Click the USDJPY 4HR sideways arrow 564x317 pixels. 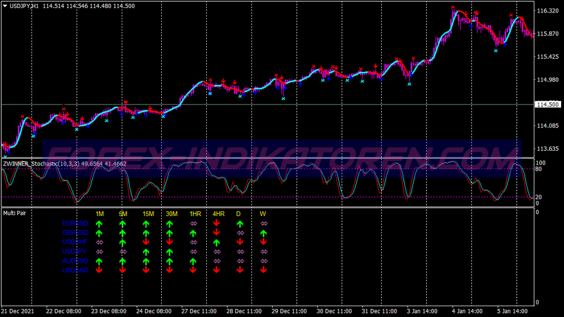(x=217, y=251)
